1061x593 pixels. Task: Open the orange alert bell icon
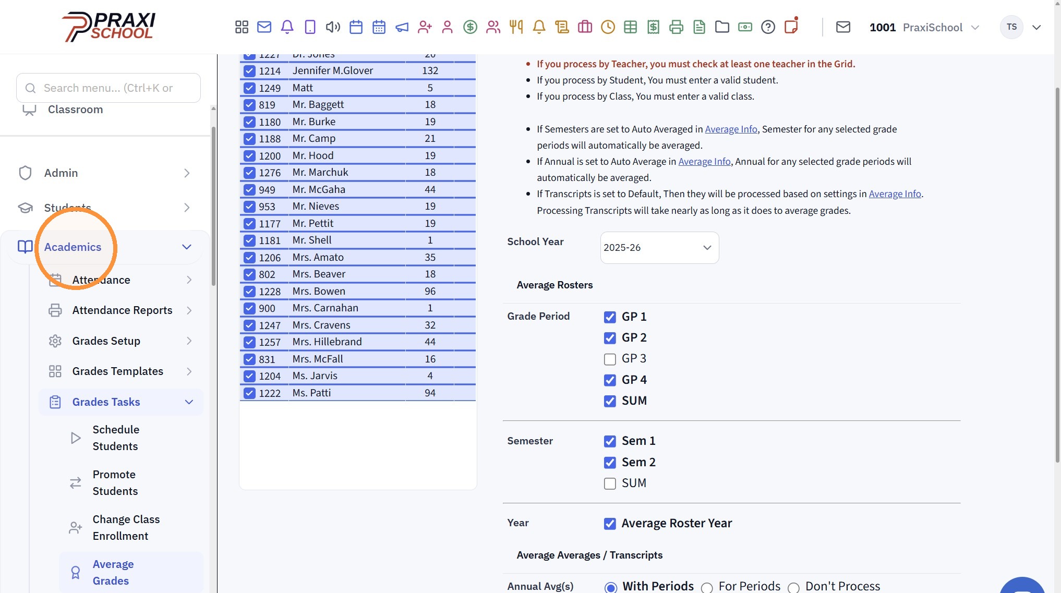pyautogui.click(x=539, y=27)
